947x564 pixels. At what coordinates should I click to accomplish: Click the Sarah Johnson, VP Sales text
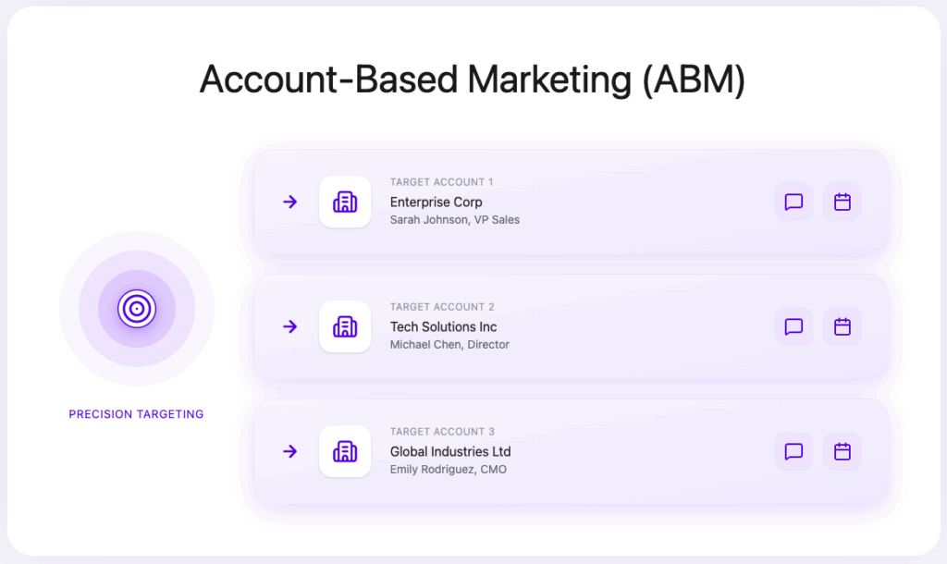[457, 220]
